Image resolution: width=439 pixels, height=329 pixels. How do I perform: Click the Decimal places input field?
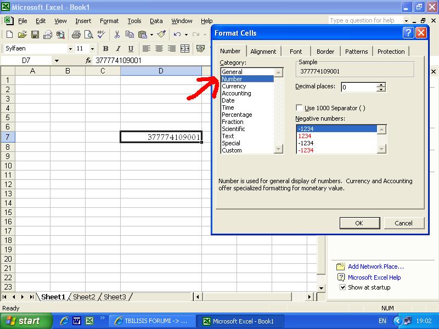pyautogui.click(x=358, y=87)
